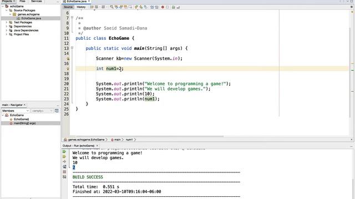Click the Last Edit toolbar icon
The image size is (355, 199).
[x=92, y=7]
